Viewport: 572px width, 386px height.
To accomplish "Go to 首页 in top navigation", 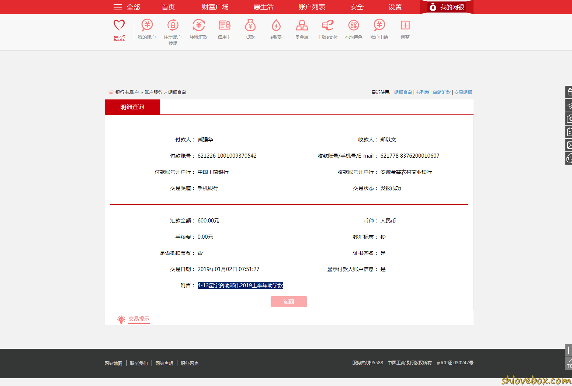I will coord(168,7).
